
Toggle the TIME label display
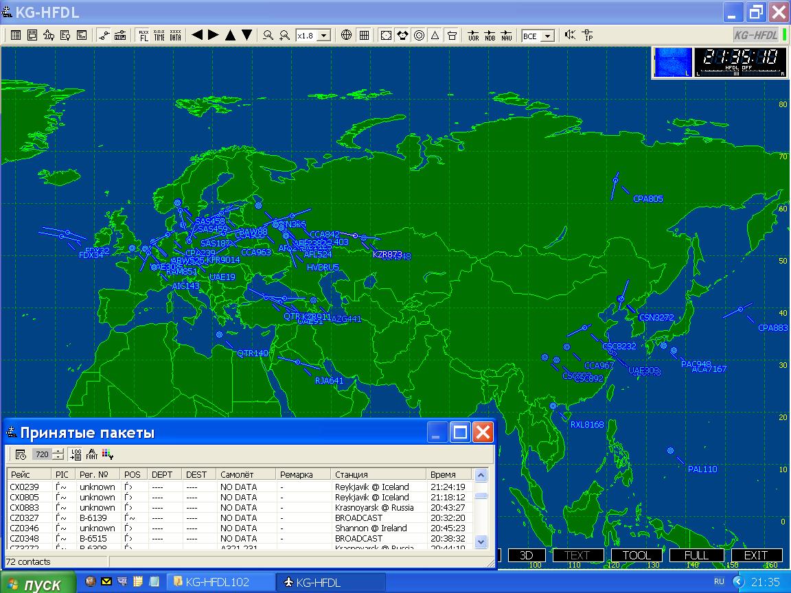coord(159,35)
